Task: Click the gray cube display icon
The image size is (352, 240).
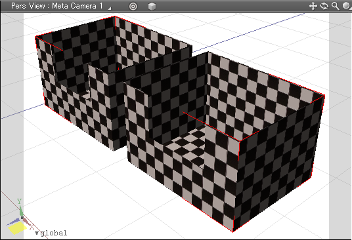Action: click(152, 7)
